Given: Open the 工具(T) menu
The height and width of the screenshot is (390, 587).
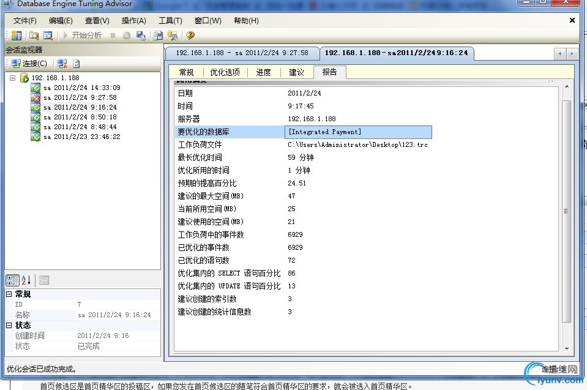Looking at the screenshot, I should pos(170,21).
